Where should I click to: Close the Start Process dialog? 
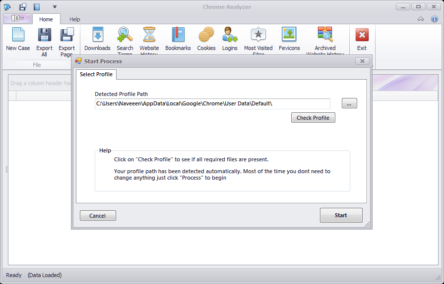pos(362,61)
